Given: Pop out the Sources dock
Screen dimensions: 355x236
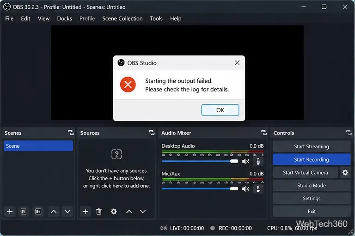Looking at the screenshot, I should pos(152,133).
